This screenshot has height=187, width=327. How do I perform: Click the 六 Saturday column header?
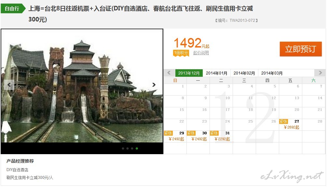click(x=313, y=80)
